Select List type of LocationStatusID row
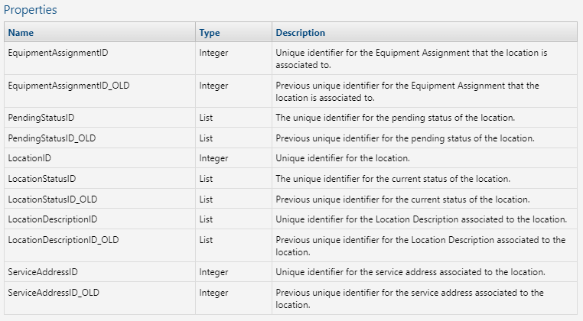The width and height of the screenshot is (583, 321). [206, 179]
